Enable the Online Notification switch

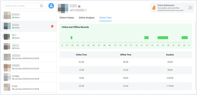[189, 8]
